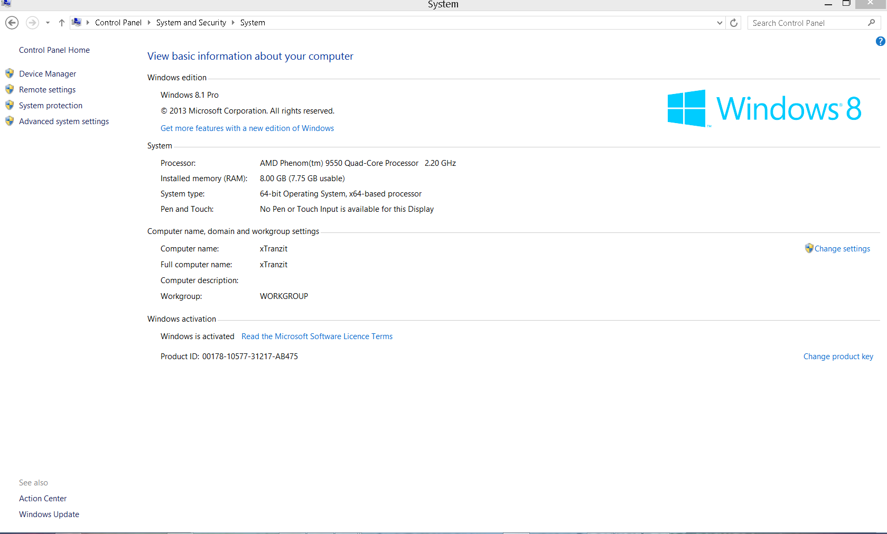Screen dimensions: 887x534
Task: Click the 'No Pen or Touch Input' value
Action: pos(347,209)
